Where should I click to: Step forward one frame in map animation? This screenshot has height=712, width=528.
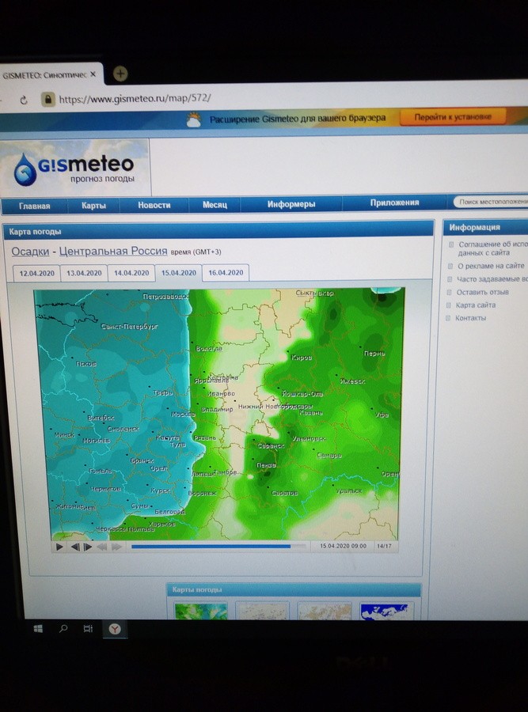[x=88, y=547]
